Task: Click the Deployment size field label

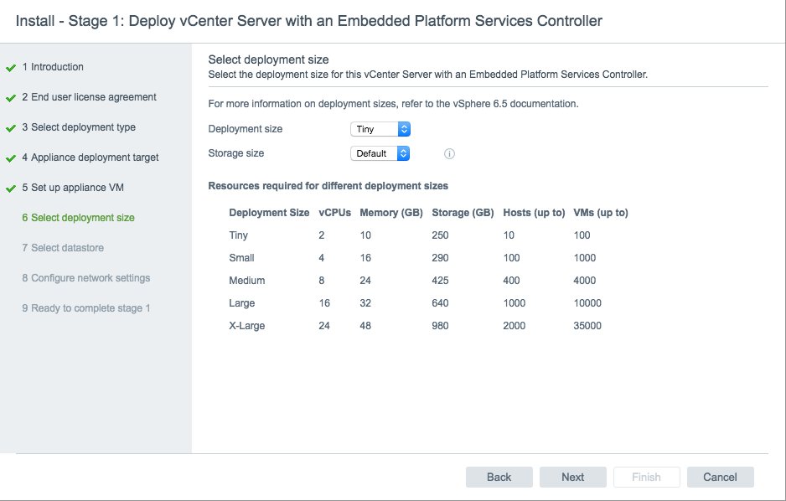Action: [246, 129]
